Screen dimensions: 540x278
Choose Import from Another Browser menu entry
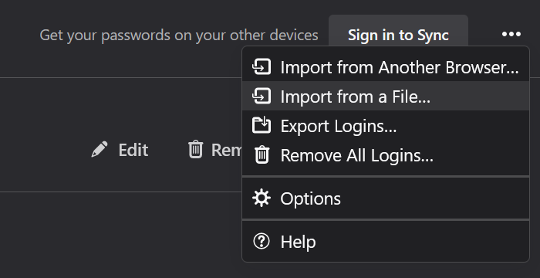coord(386,67)
